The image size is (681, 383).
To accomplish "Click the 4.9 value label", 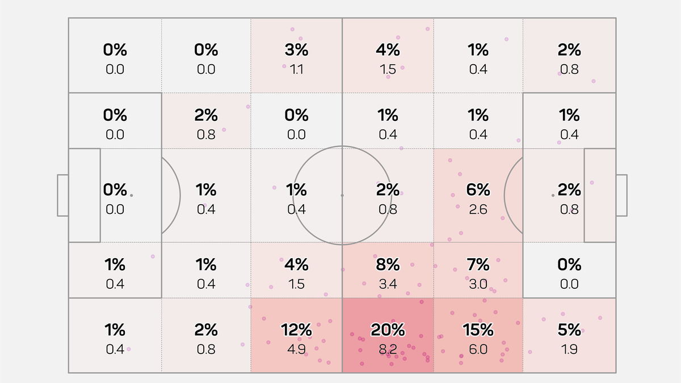I will pyautogui.click(x=296, y=350).
